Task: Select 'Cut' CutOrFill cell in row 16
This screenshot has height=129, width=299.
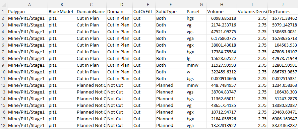Action: (144, 112)
